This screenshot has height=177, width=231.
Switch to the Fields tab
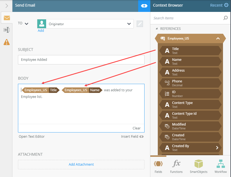click(158, 166)
